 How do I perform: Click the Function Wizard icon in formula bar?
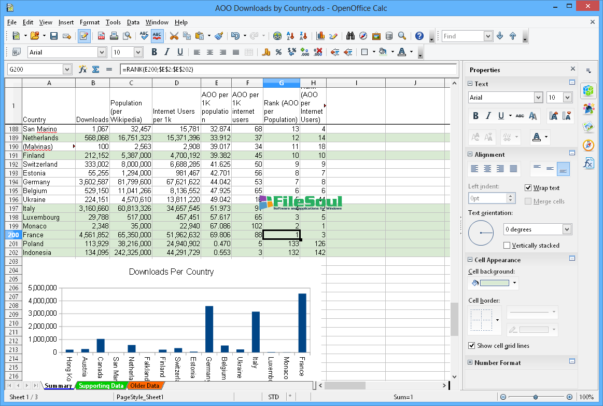tap(82, 69)
